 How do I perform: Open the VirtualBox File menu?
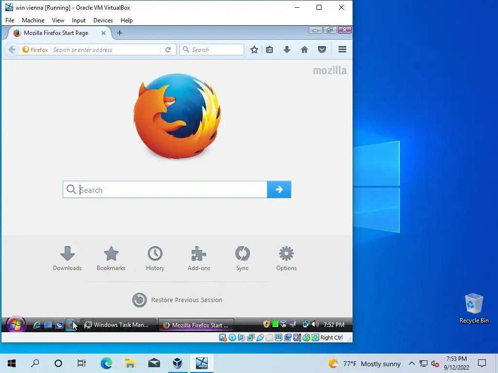[x=10, y=20]
